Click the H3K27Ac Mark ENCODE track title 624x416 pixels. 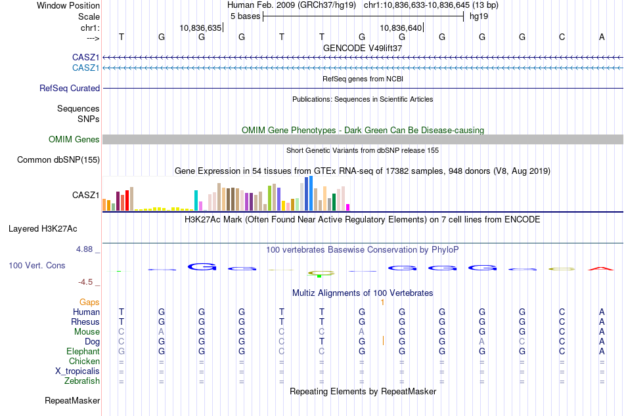[x=363, y=220]
